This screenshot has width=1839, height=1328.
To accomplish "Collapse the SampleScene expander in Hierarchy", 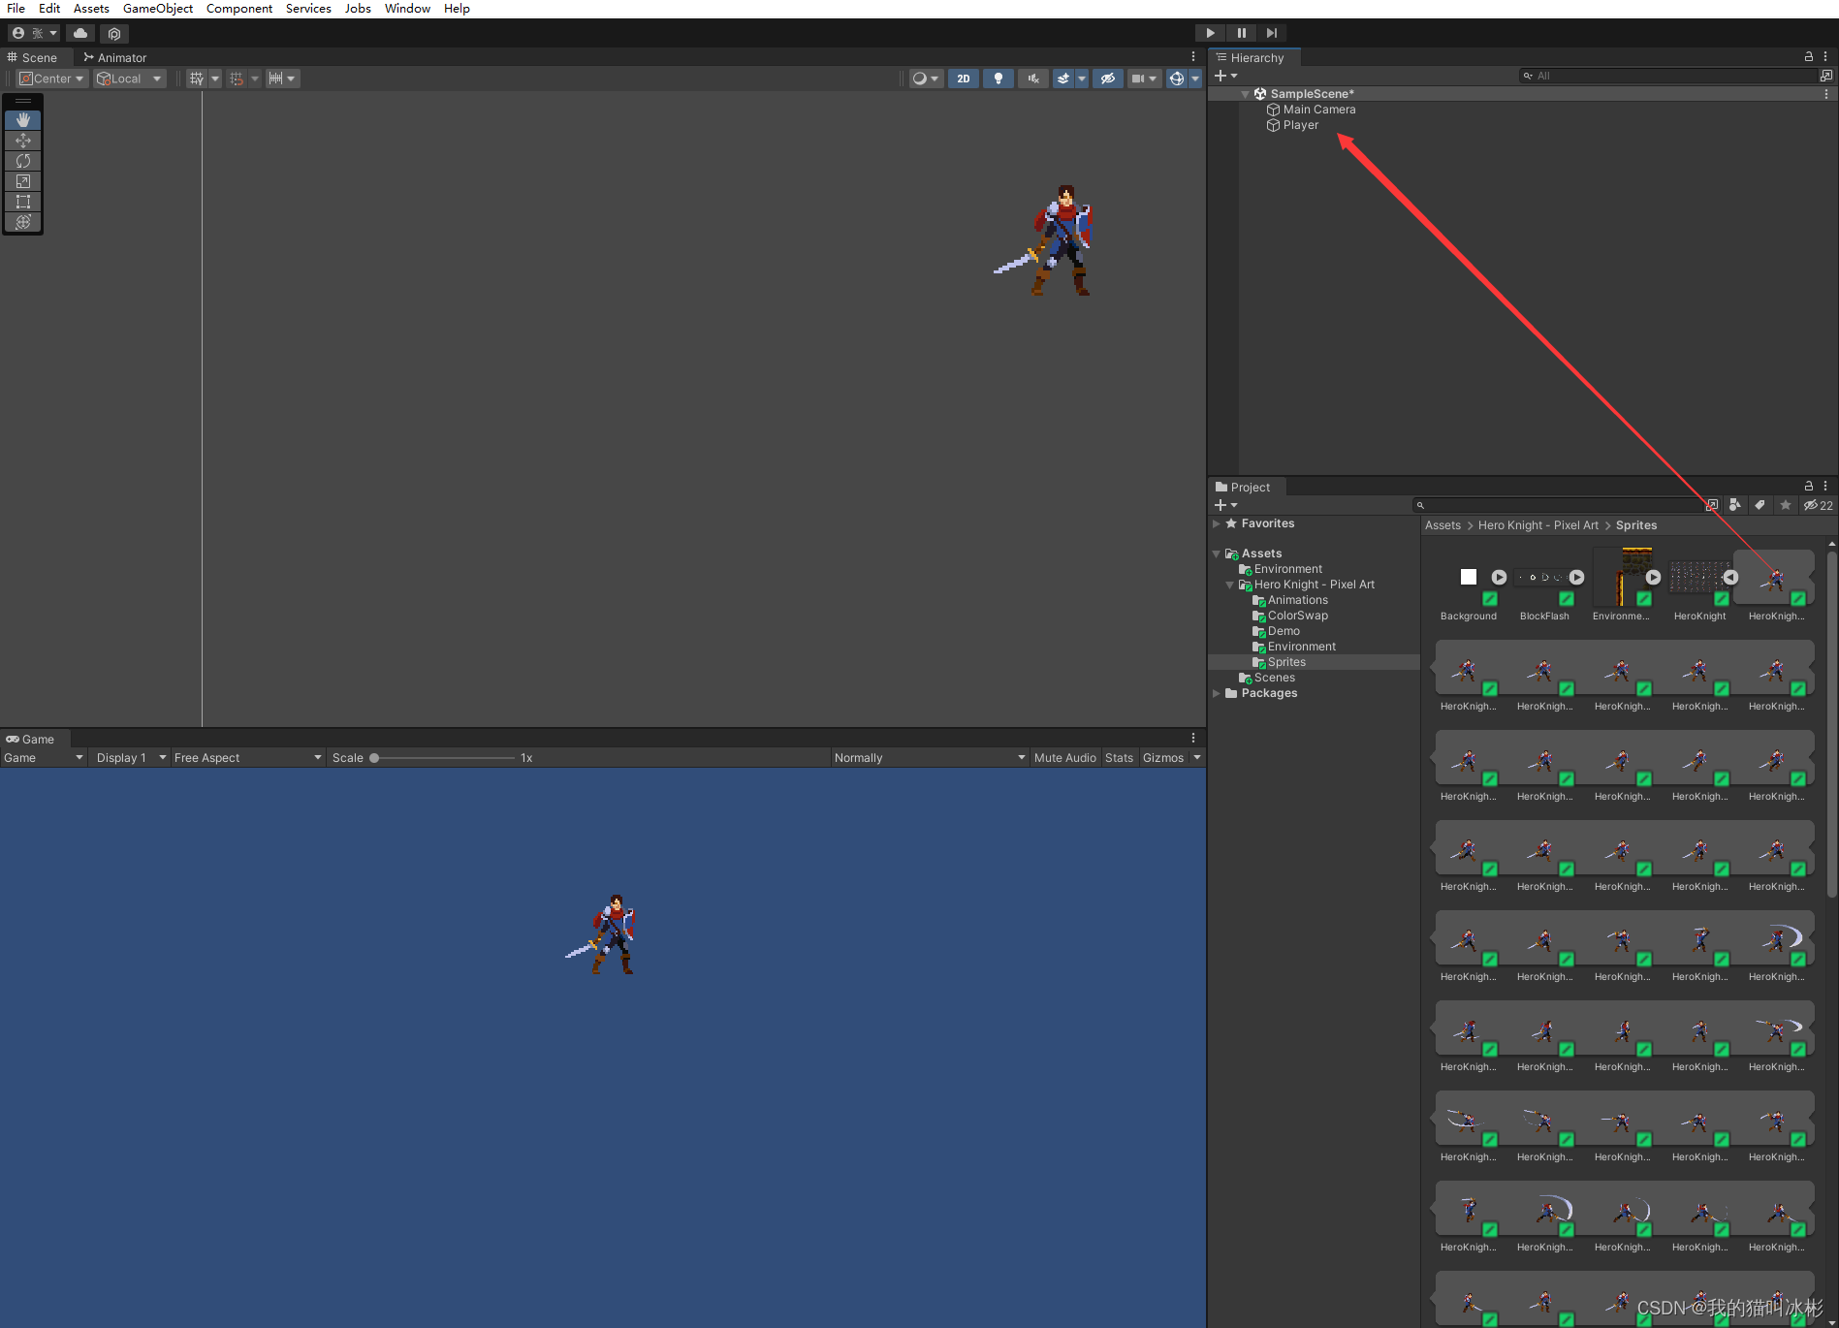I will tap(1246, 94).
